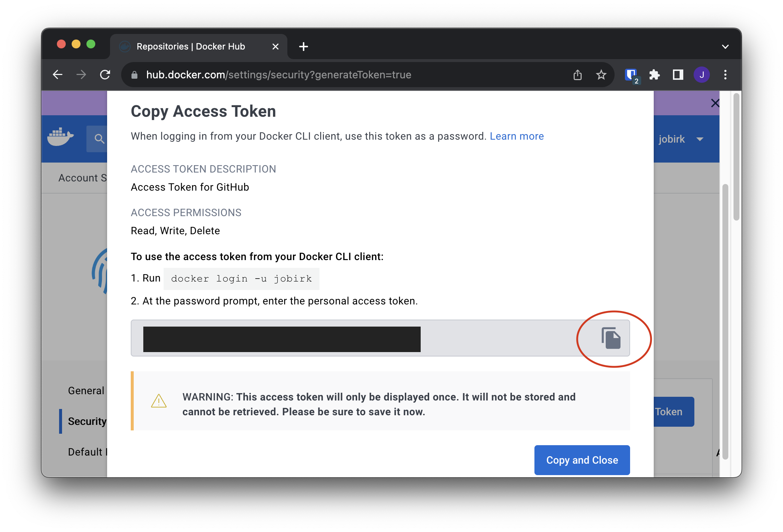The height and width of the screenshot is (532, 783).
Task: Open the Bitwarden extension icon
Action: click(x=631, y=75)
